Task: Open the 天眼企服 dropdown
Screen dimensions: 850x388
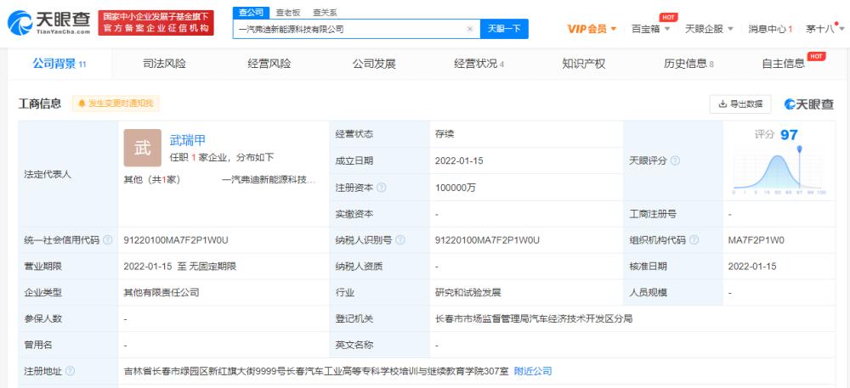Action: pos(709,29)
